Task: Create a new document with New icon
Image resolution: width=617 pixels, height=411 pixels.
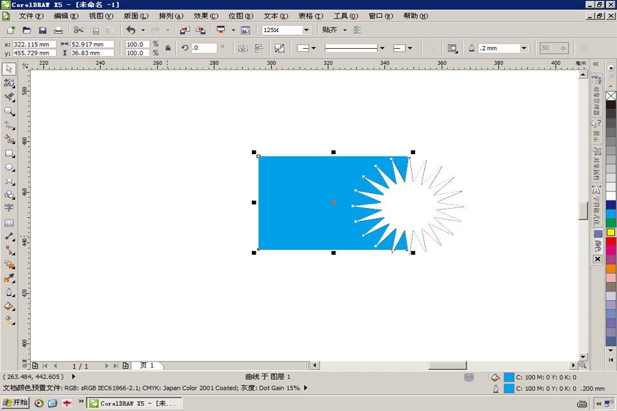Action: click(x=11, y=30)
